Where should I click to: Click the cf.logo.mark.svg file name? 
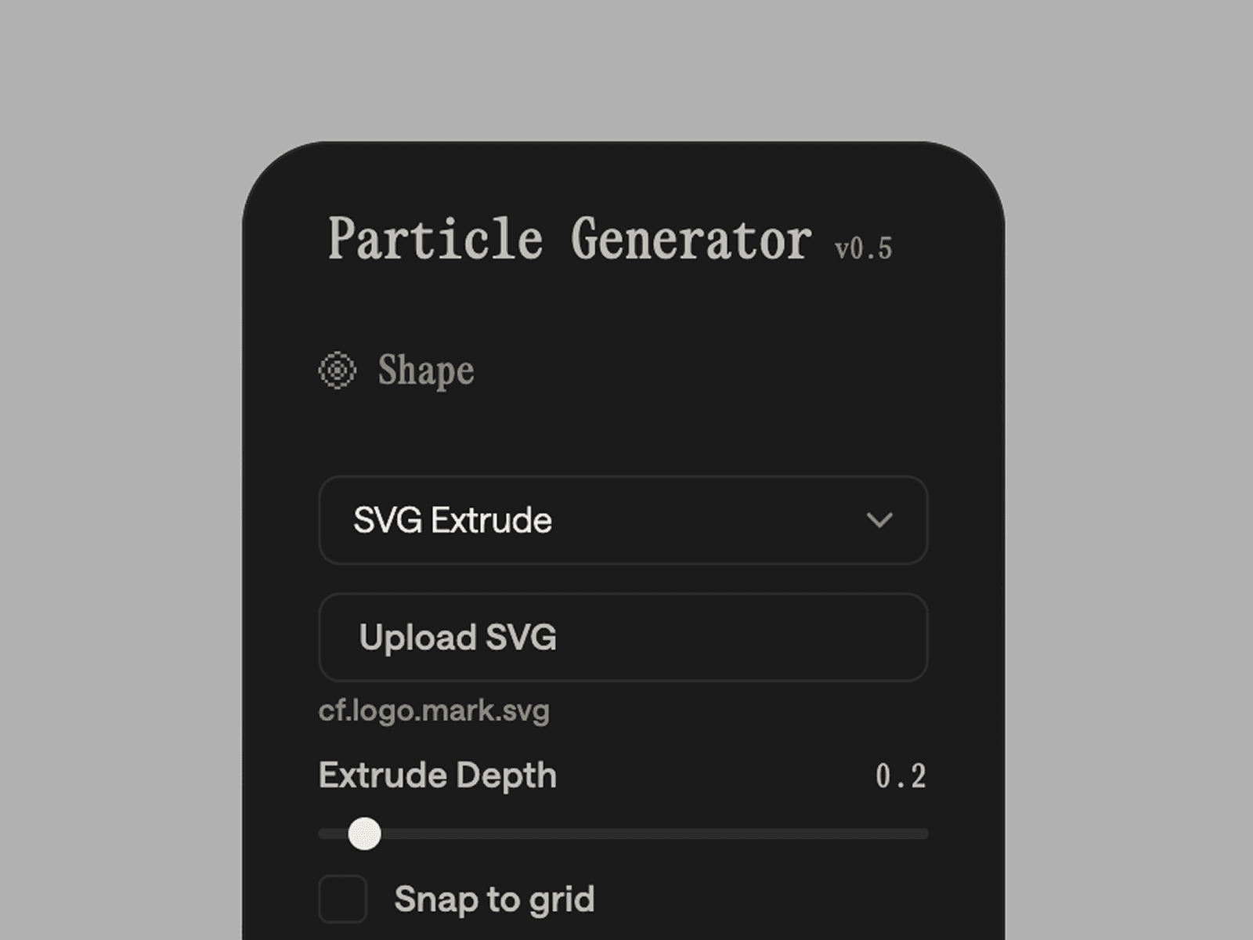point(434,710)
